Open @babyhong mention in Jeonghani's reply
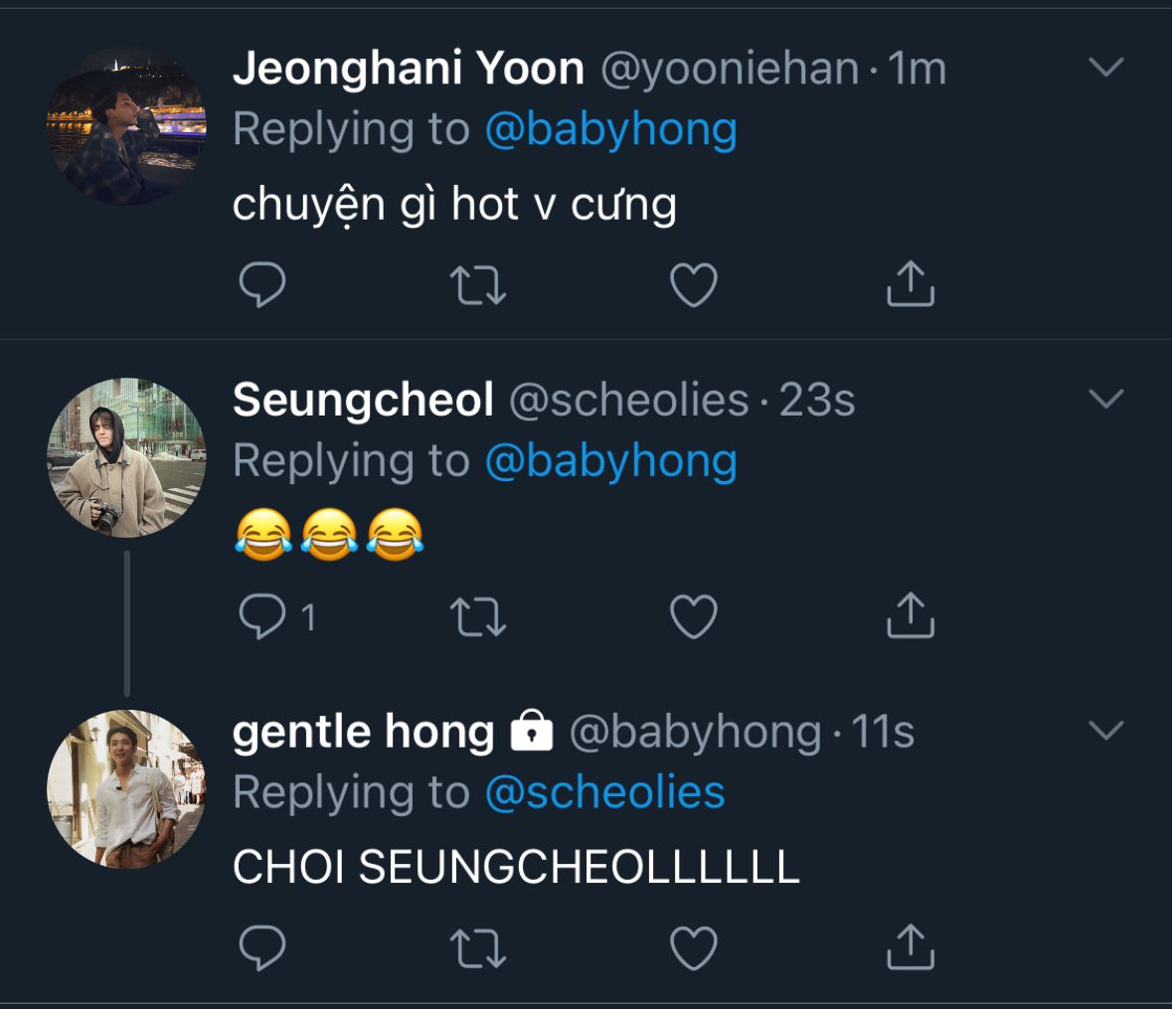Viewport: 1172px width, 1009px height. pos(610,130)
